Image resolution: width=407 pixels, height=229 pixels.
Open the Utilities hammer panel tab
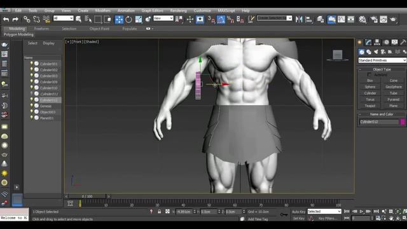tap(403, 43)
